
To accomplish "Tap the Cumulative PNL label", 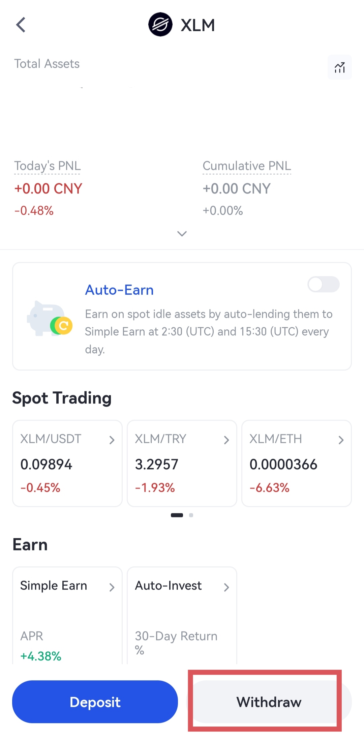I will 247,166.
